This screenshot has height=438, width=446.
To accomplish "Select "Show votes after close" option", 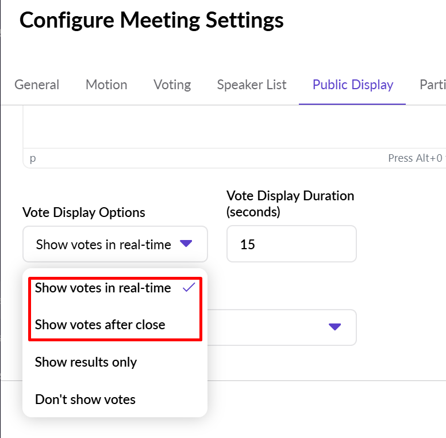I will click(x=100, y=325).
